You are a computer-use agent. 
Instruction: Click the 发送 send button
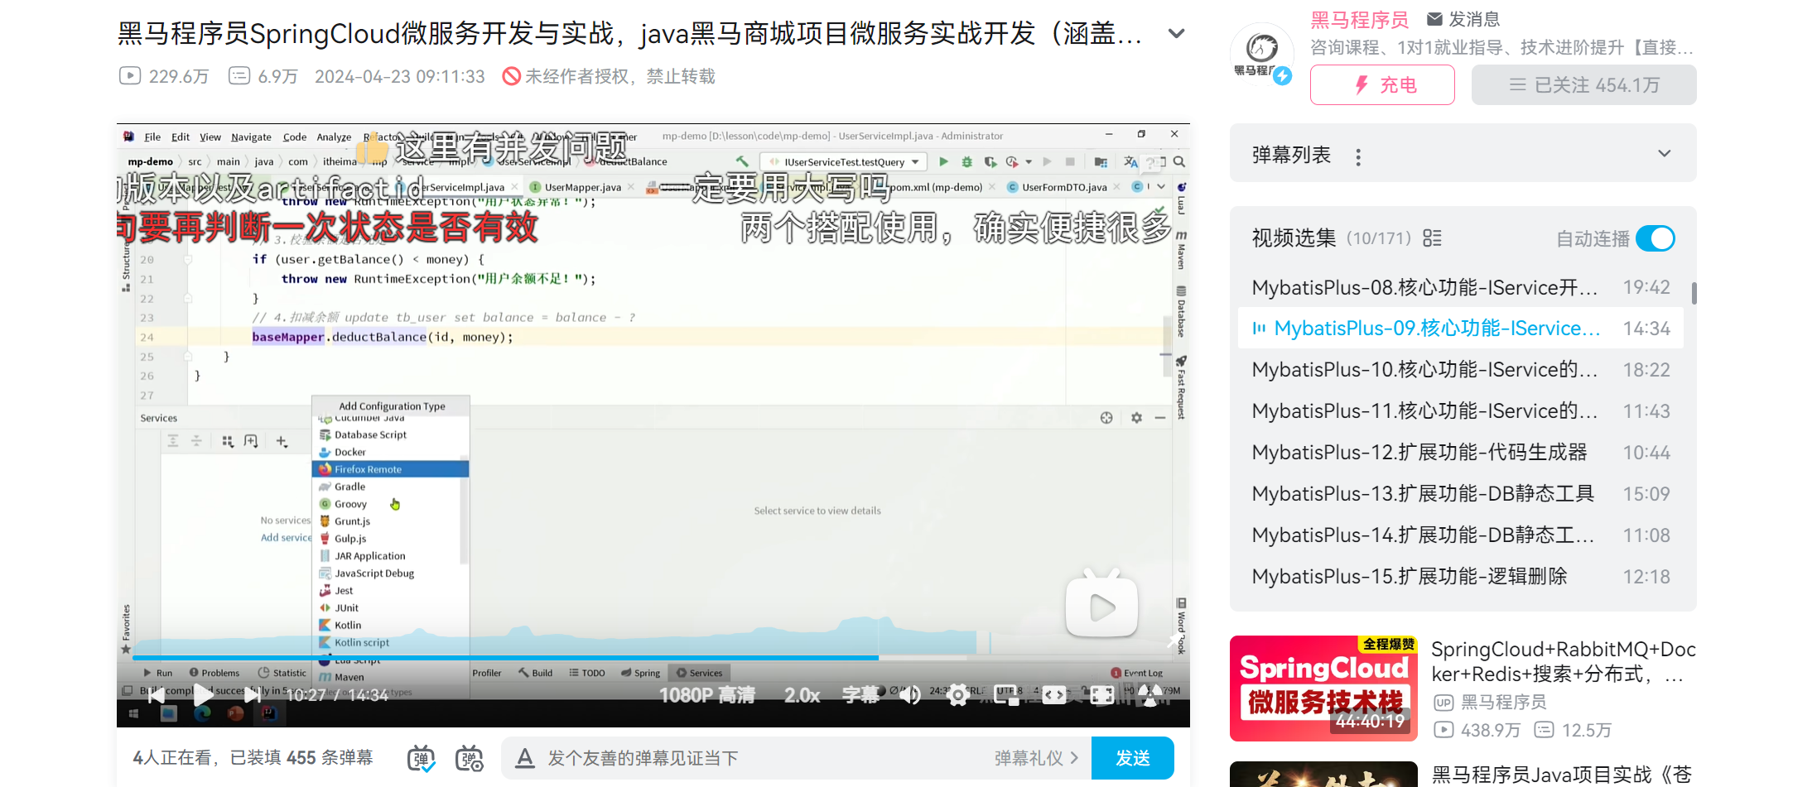pyautogui.click(x=1132, y=758)
